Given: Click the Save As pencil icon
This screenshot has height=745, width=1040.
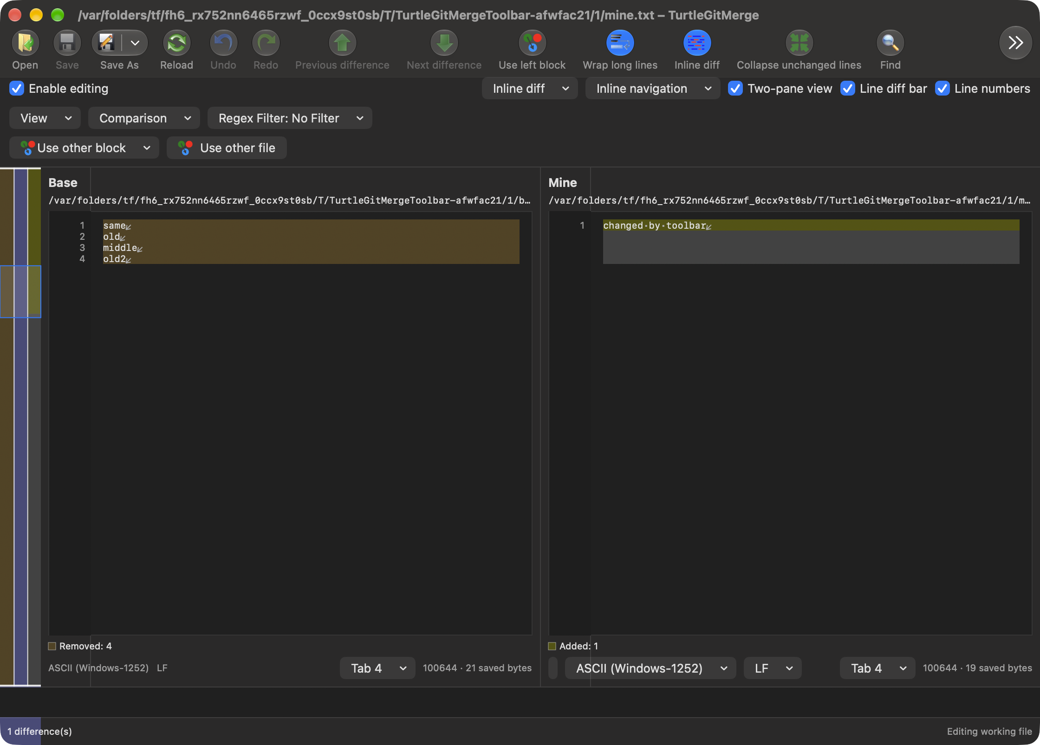Looking at the screenshot, I should point(107,43).
